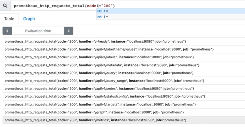Click the Evaluation time input field
The height and width of the screenshot is (127, 245).
[38, 31]
